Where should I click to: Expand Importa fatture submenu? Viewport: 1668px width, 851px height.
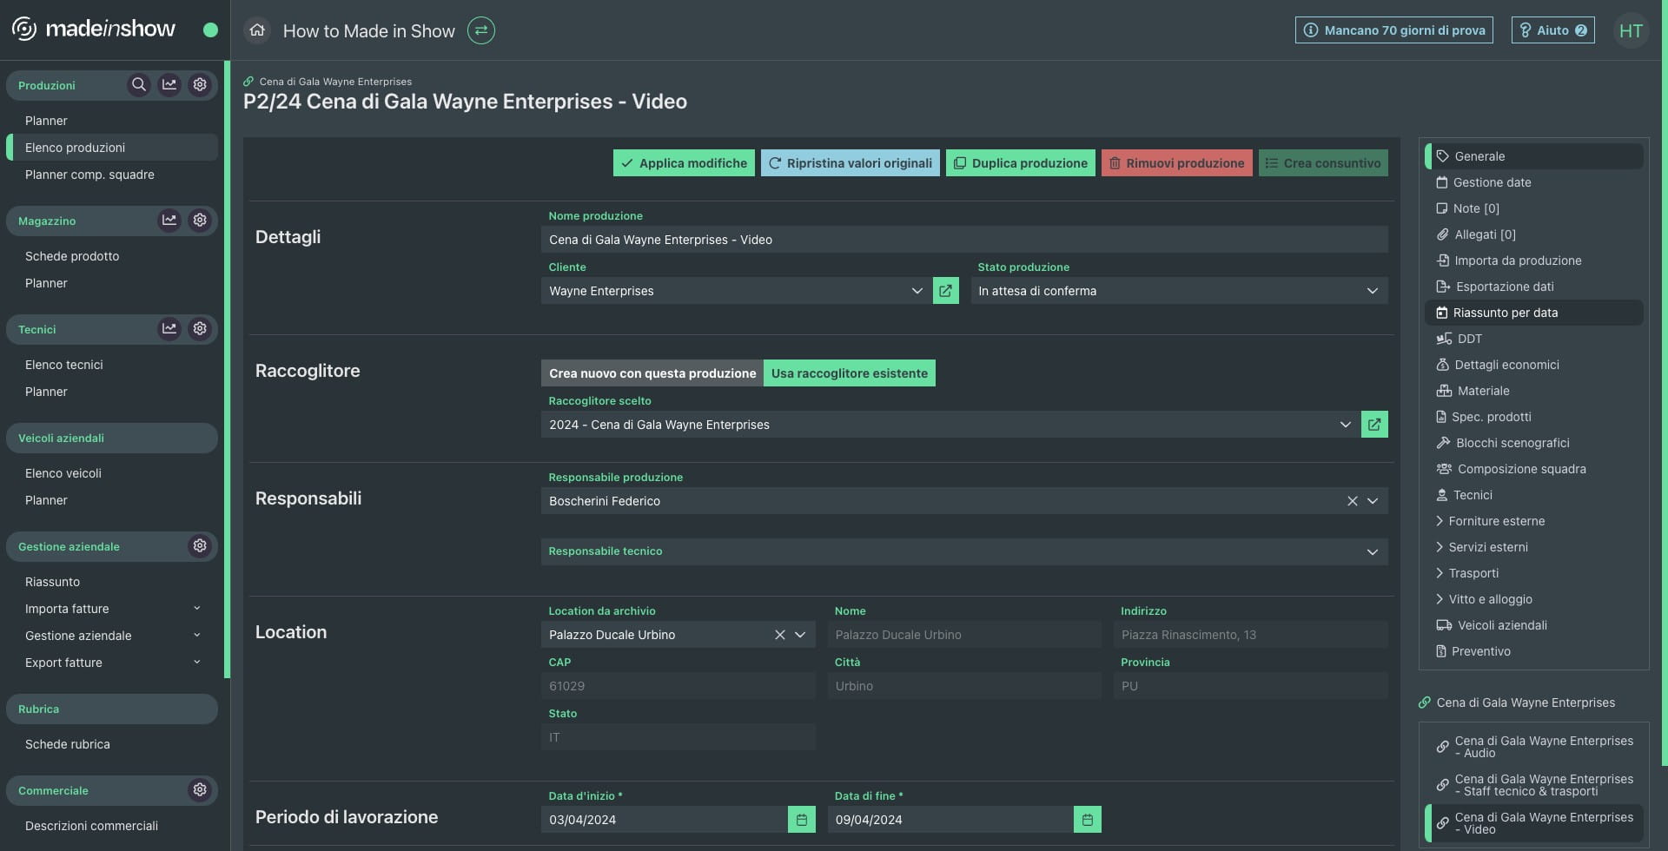113,609
